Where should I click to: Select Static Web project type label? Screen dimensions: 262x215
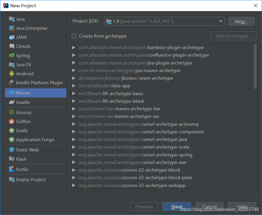27,150
